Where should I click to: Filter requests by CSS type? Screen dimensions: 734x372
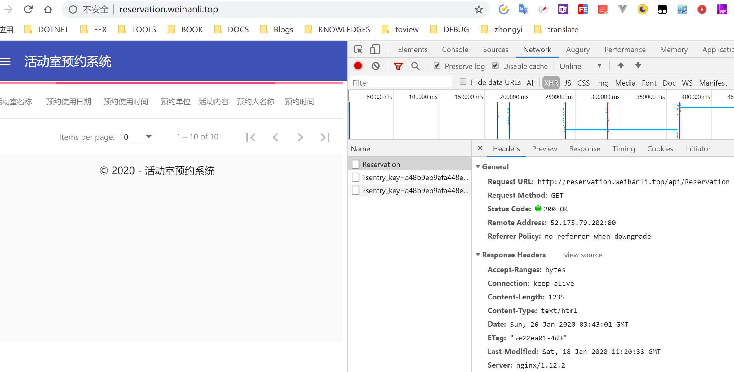point(583,83)
